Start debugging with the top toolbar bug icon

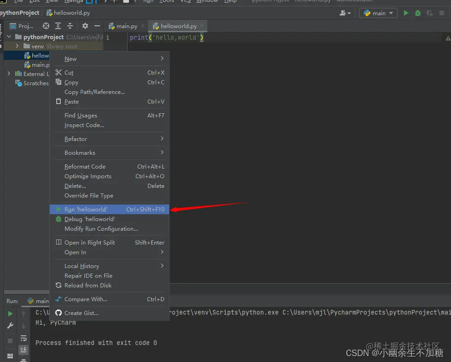click(418, 13)
